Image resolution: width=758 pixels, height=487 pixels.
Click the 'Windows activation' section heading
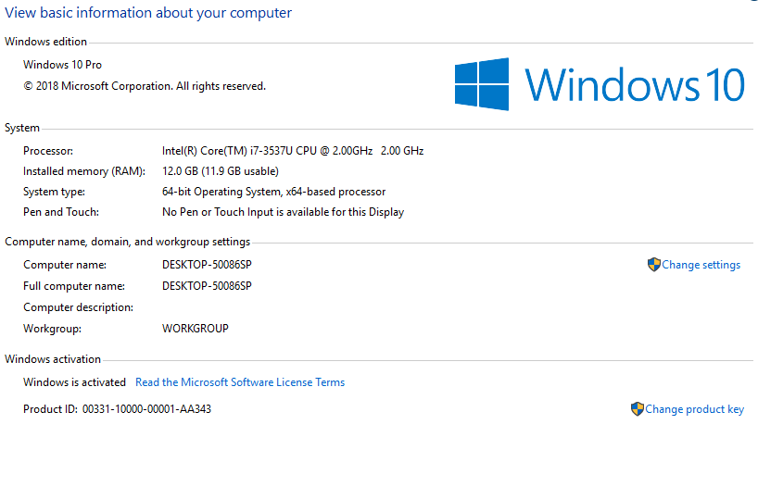point(53,359)
